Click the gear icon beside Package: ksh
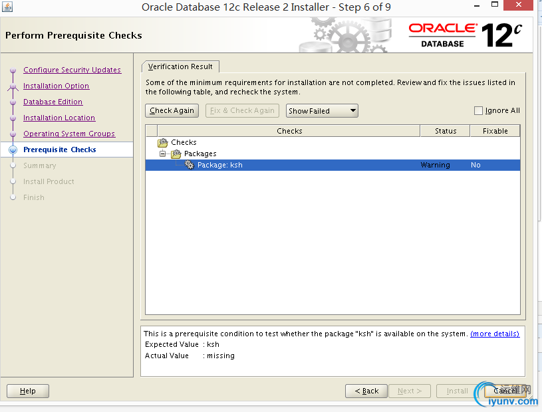The width and height of the screenshot is (542, 412). pos(189,165)
